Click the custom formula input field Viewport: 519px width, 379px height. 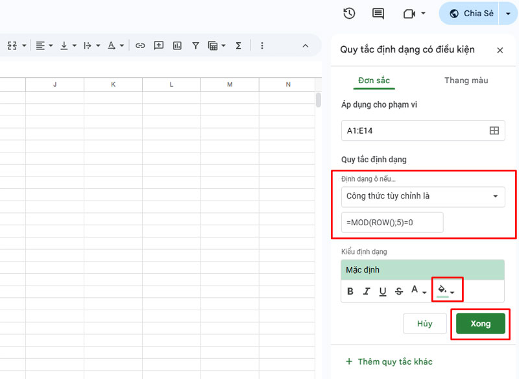[392, 222]
